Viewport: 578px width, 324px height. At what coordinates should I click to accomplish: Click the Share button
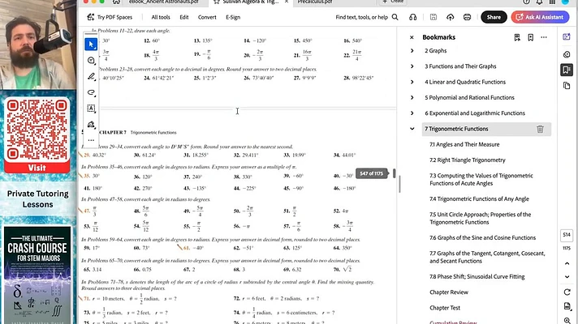coord(494,17)
